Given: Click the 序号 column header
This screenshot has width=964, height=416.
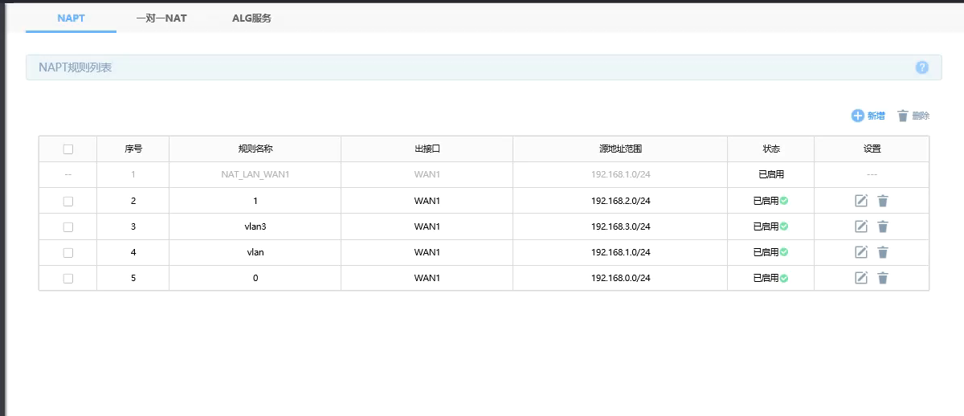Looking at the screenshot, I should coord(133,149).
